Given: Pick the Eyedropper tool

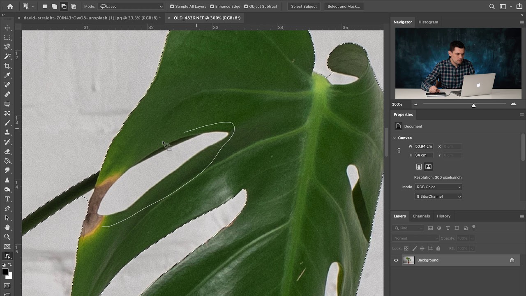Looking at the screenshot, I should (7, 75).
